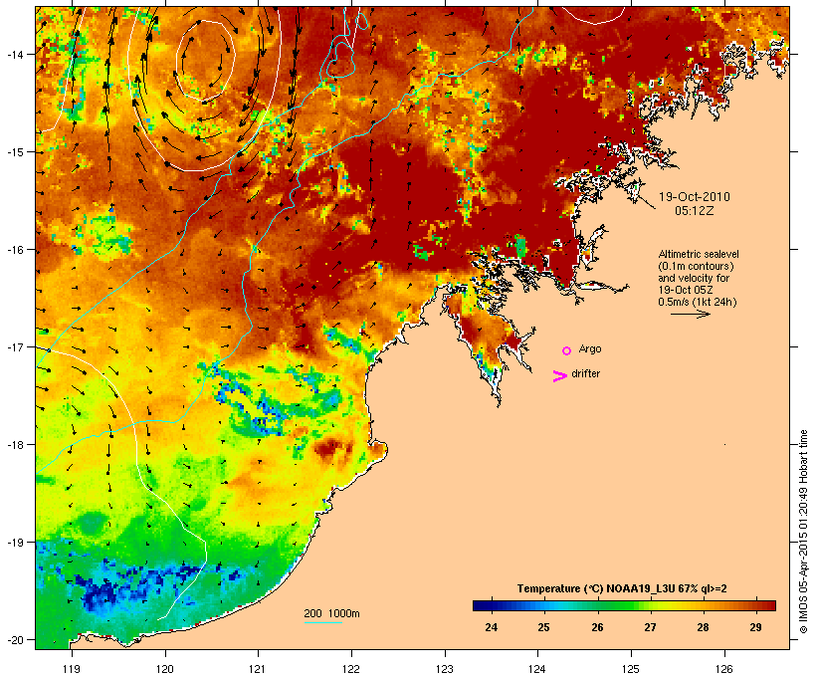Image resolution: width=816 pixels, height=677 pixels.
Task: Click the 'Temperature (°C) NOAA19_L3U 67% ql>=2' title
Action: coord(622,588)
